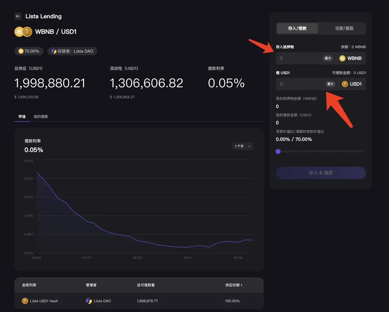Click 可借款金额: 0 USD1 text
Viewport: 389px width, 312px height.
point(349,73)
